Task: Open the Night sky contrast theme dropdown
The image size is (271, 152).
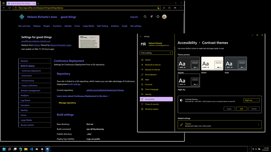Action: point(251,100)
